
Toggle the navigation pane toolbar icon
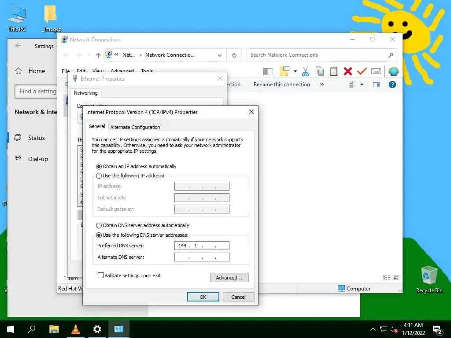(x=268, y=71)
